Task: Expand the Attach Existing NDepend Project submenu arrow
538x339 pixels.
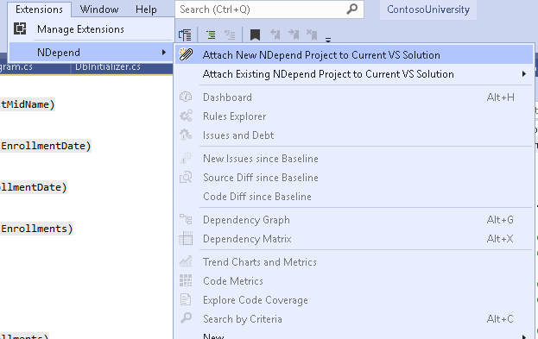Action: pyautogui.click(x=524, y=74)
